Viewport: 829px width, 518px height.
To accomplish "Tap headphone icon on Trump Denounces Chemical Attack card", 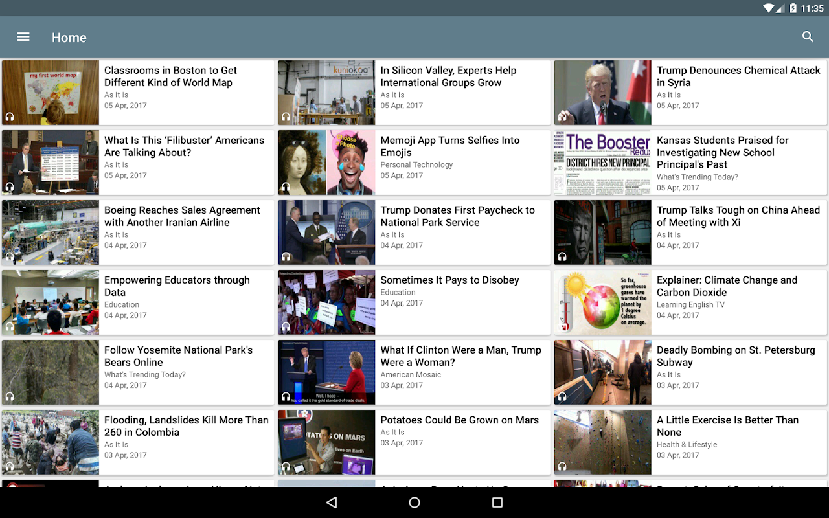I will coord(562,117).
